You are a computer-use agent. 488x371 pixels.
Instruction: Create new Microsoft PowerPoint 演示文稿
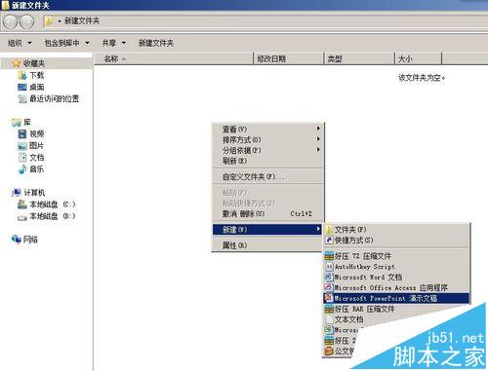[396, 298]
